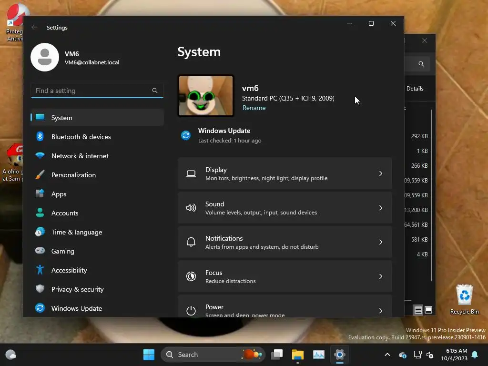Image resolution: width=488 pixels, height=366 pixels.
Task: Click the OneDrive cloud tray icon
Action: (402, 355)
